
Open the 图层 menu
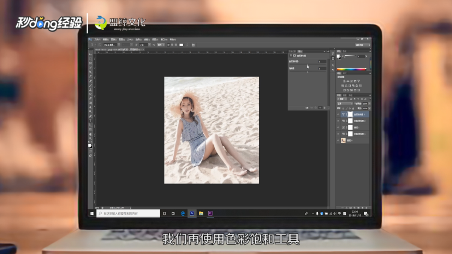pos(122,39)
